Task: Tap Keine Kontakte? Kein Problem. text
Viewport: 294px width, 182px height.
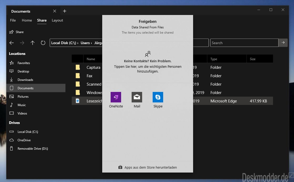Action: (148, 61)
